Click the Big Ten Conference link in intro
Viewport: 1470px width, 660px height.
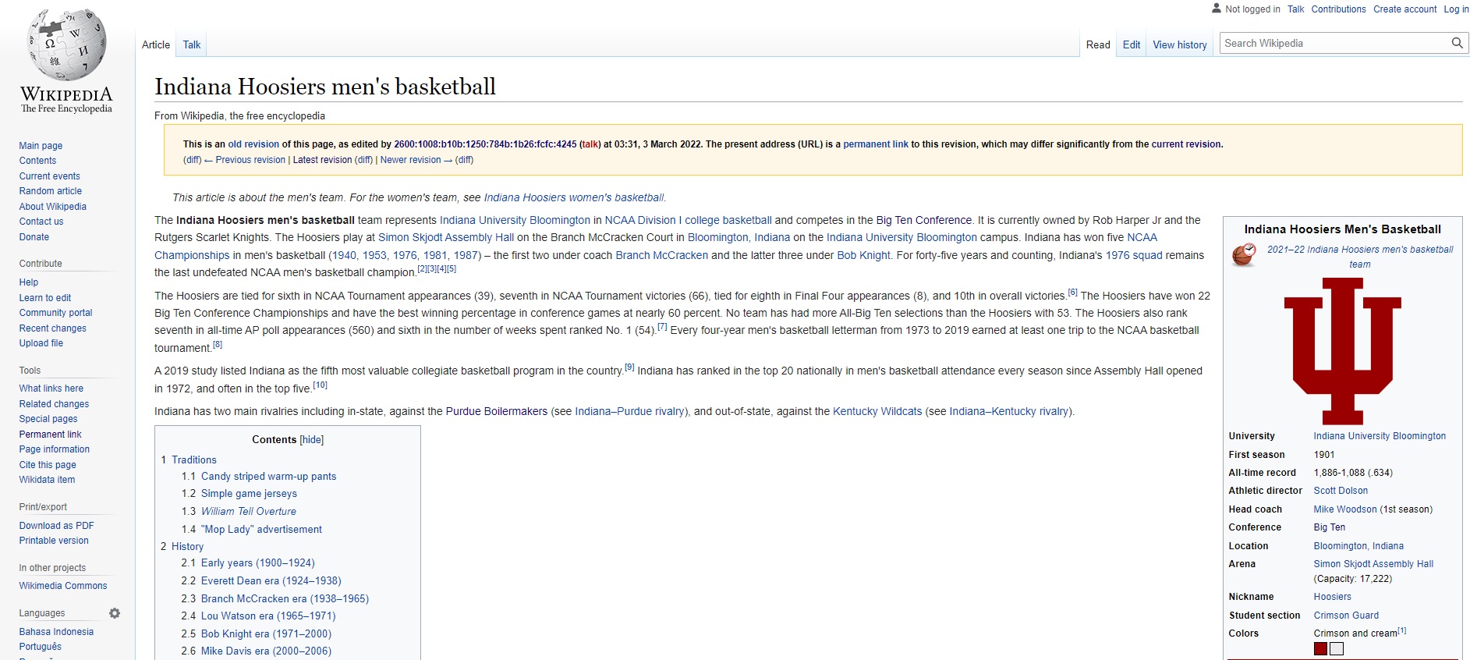coord(924,221)
